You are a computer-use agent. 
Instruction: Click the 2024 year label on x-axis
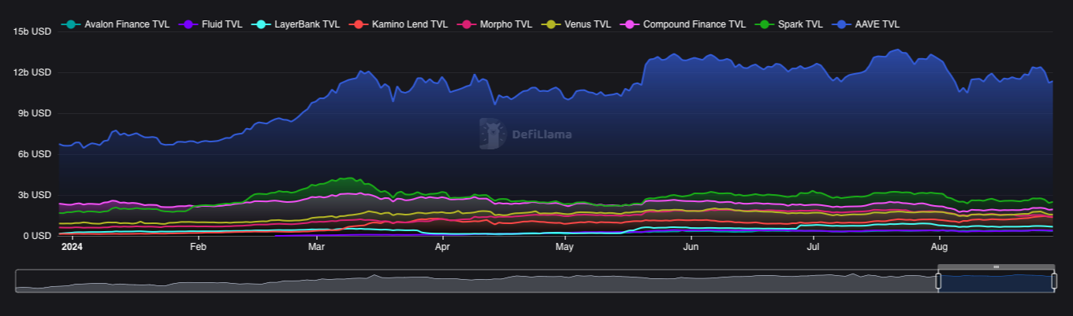coord(72,247)
